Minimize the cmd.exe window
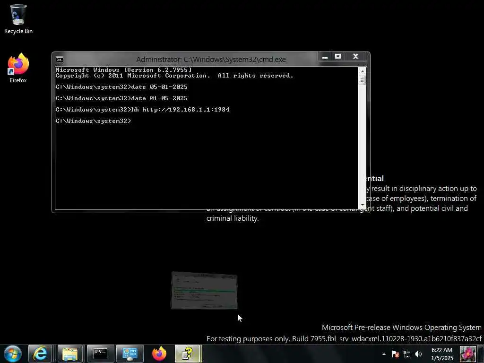This screenshot has width=484, height=363. coord(325,57)
